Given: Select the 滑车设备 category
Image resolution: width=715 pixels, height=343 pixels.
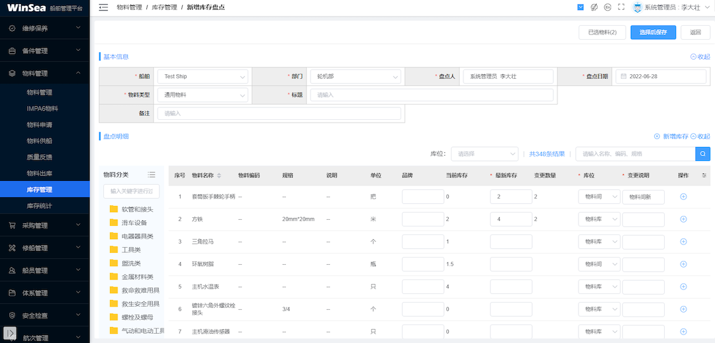Looking at the screenshot, I should pyautogui.click(x=134, y=223).
